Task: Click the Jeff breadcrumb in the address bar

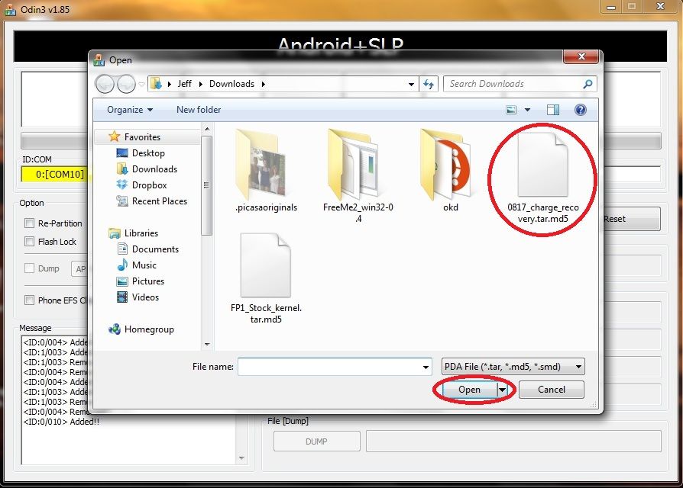Action: pos(184,84)
